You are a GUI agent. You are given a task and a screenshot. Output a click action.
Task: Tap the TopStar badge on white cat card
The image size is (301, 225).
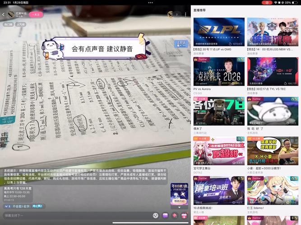[x=255, y=99]
